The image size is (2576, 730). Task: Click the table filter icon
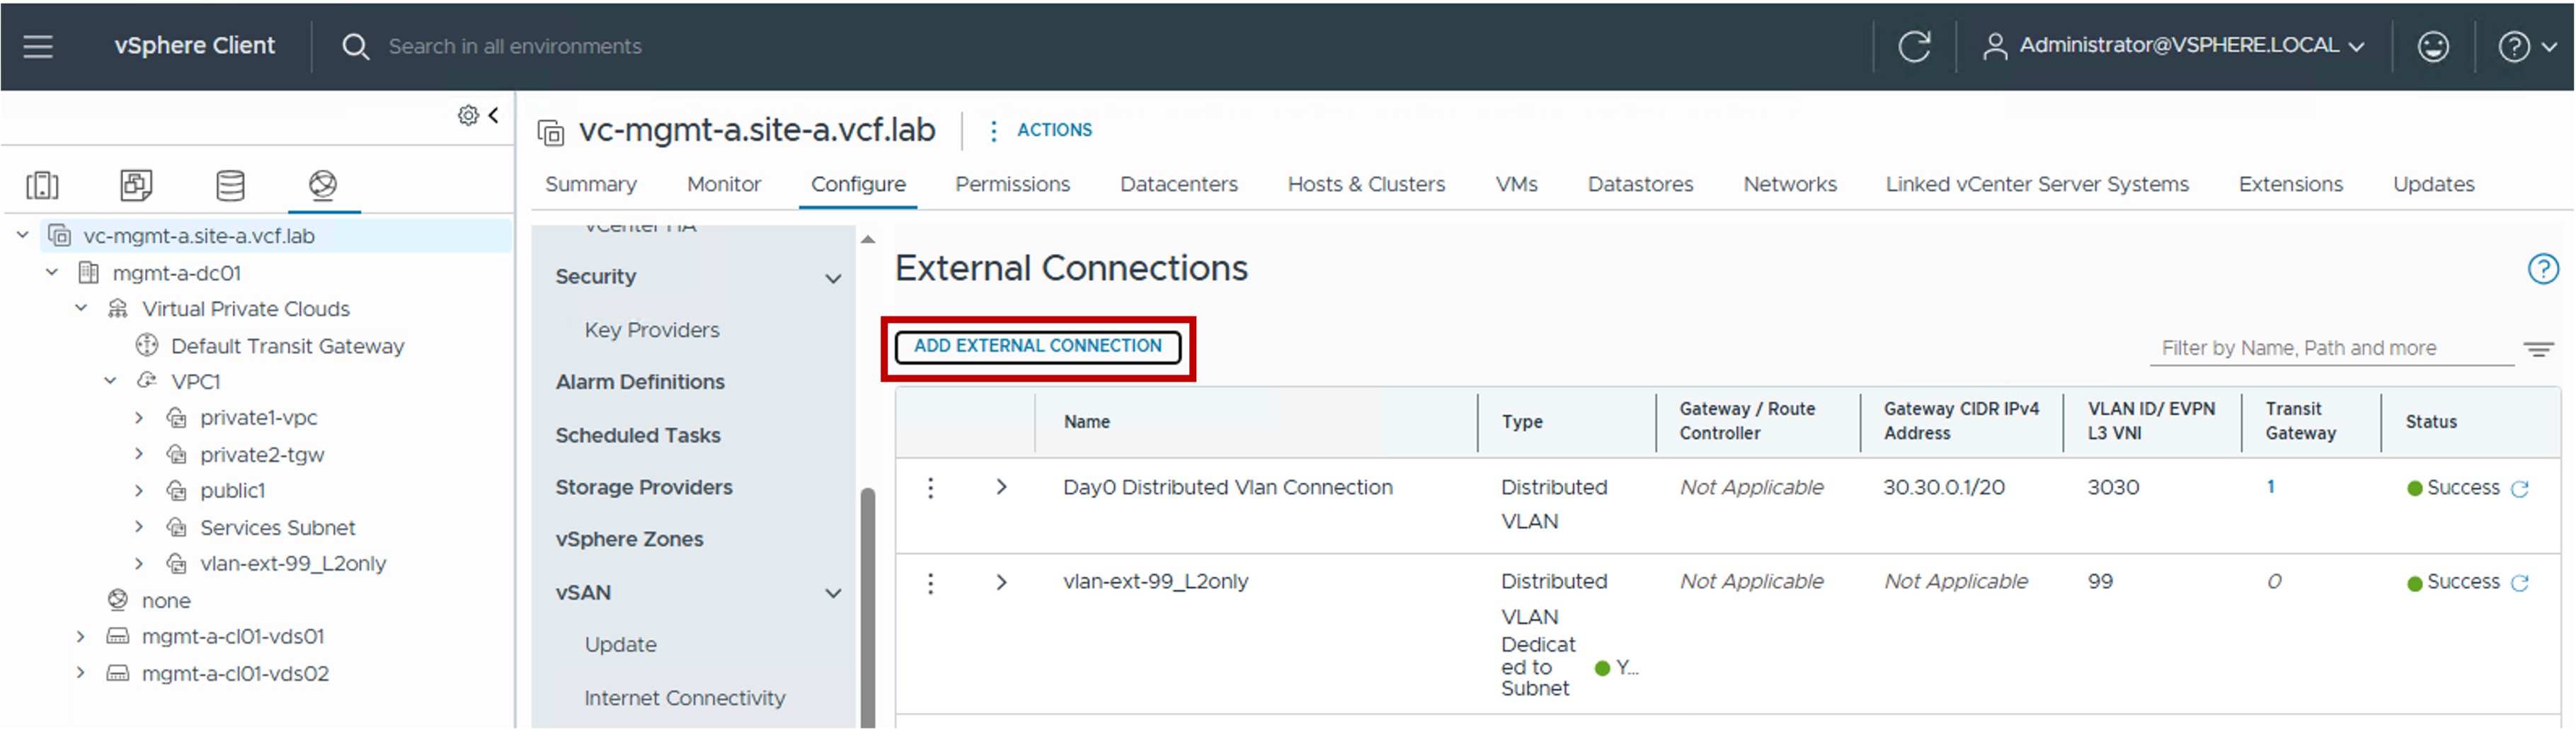point(2538,349)
